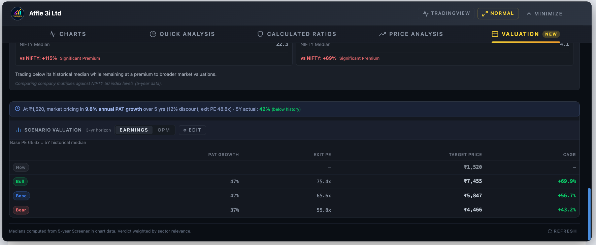Click Base exit PE 65.6x

tap(324, 196)
